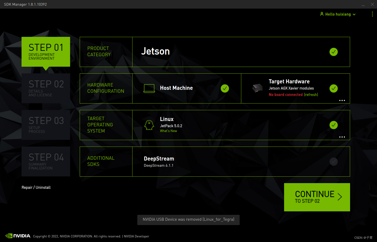This screenshot has height=242, width=377.
Task: Click the JetPack 5.0.2 version text
Action: pyautogui.click(x=171, y=126)
